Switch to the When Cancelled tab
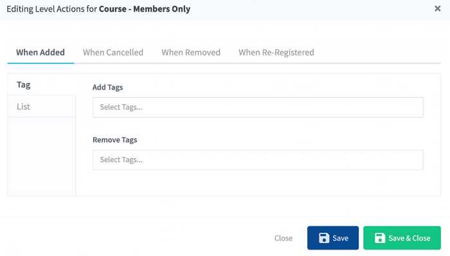450x256 pixels. (113, 53)
